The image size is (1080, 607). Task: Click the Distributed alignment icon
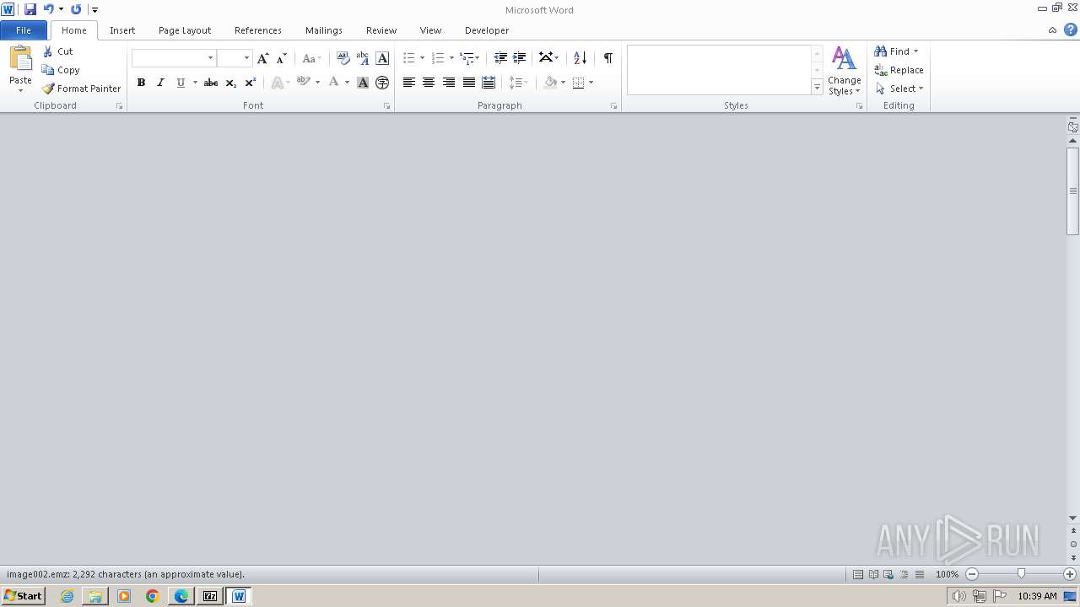(489, 83)
